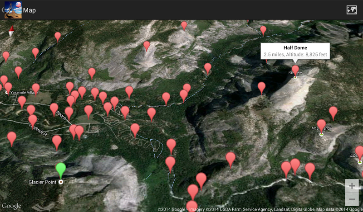
Task: Click the Map title in header
Action: (x=29, y=10)
